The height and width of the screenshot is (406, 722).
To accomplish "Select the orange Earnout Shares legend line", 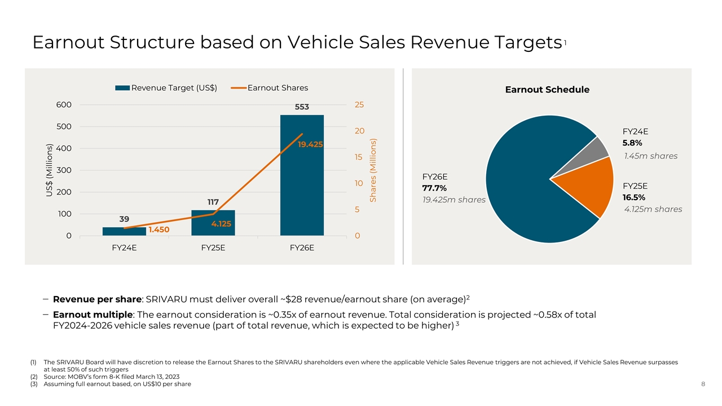I will coord(239,87).
